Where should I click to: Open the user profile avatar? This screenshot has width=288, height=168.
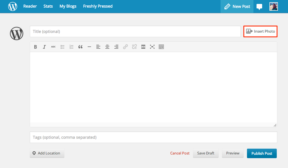pos(274,6)
